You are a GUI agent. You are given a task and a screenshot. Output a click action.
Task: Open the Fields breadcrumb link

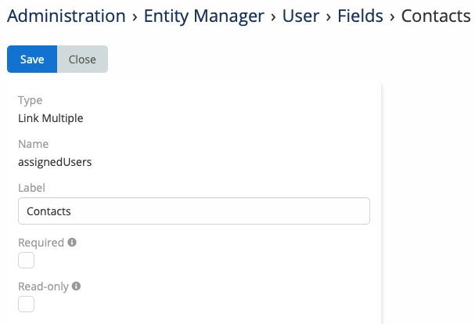[x=360, y=16]
